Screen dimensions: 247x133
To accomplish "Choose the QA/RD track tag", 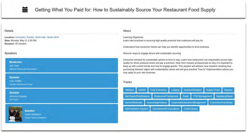I will click(142, 90).
